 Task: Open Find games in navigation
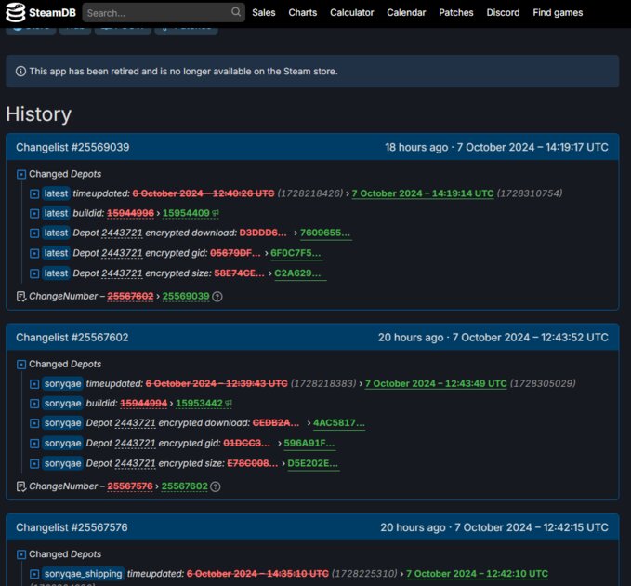(558, 12)
